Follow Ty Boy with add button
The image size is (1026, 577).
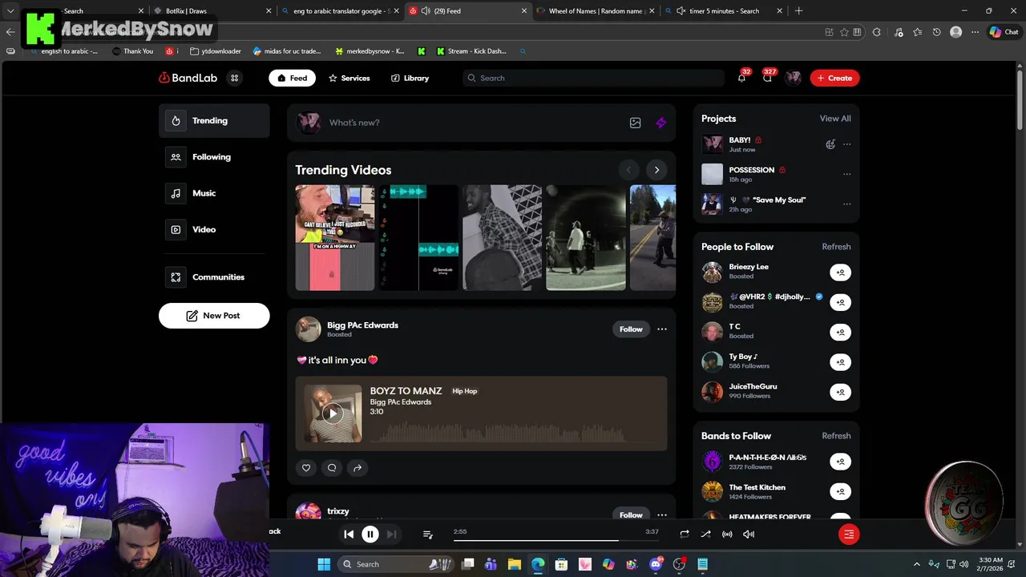tap(840, 362)
